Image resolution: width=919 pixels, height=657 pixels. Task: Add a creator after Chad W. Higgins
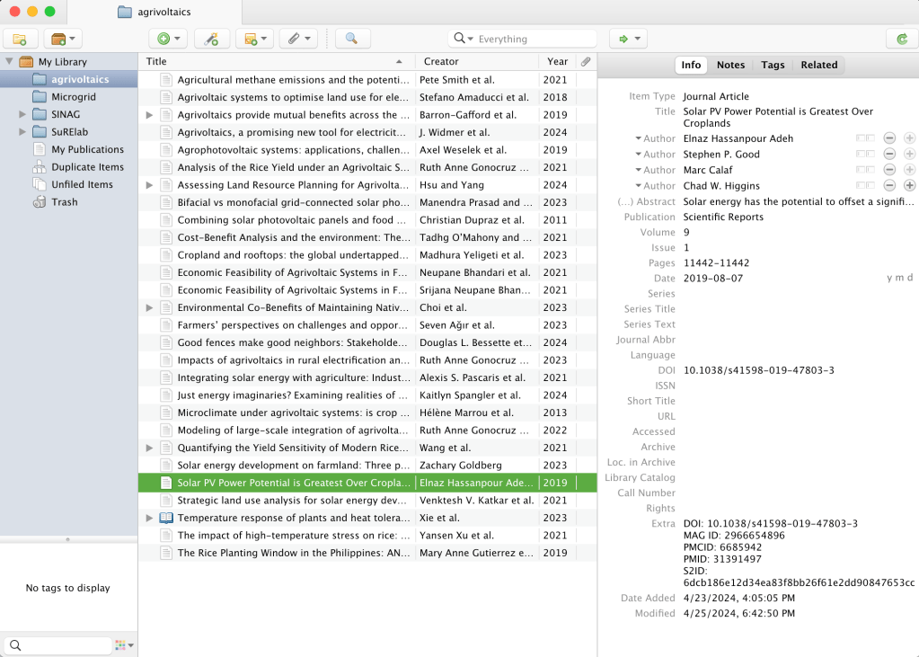[909, 185]
